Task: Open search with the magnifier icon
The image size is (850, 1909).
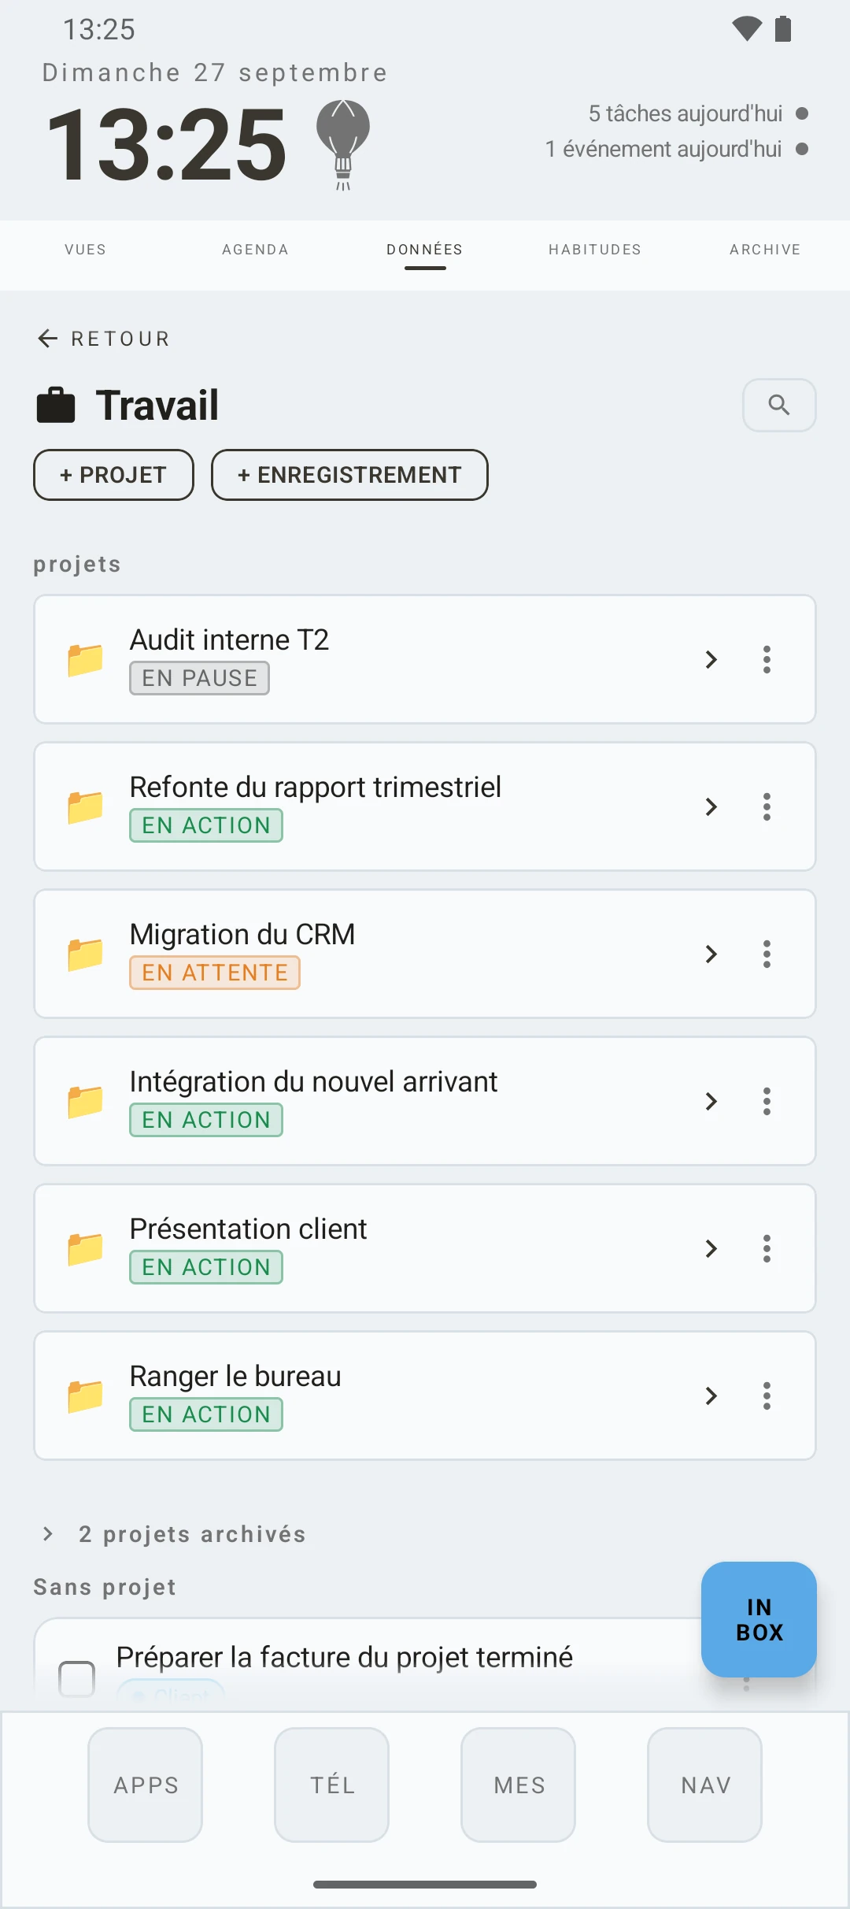Action: click(x=779, y=405)
